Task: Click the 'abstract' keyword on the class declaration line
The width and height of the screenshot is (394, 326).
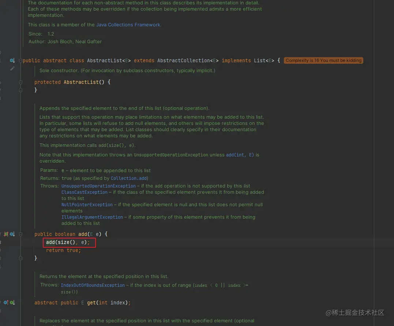Action: point(55,60)
